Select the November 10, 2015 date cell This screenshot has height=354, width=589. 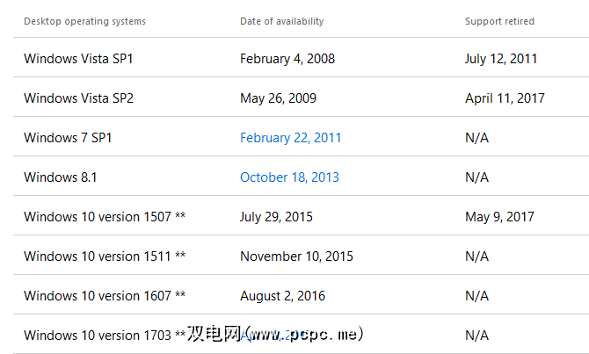[x=296, y=256]
